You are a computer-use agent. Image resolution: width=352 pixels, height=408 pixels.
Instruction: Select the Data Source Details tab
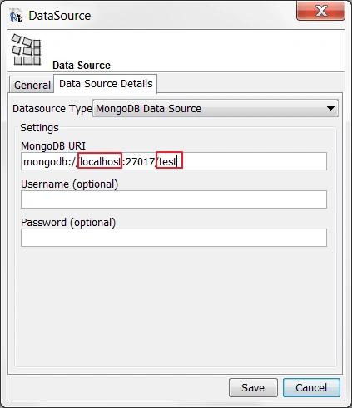106,84
